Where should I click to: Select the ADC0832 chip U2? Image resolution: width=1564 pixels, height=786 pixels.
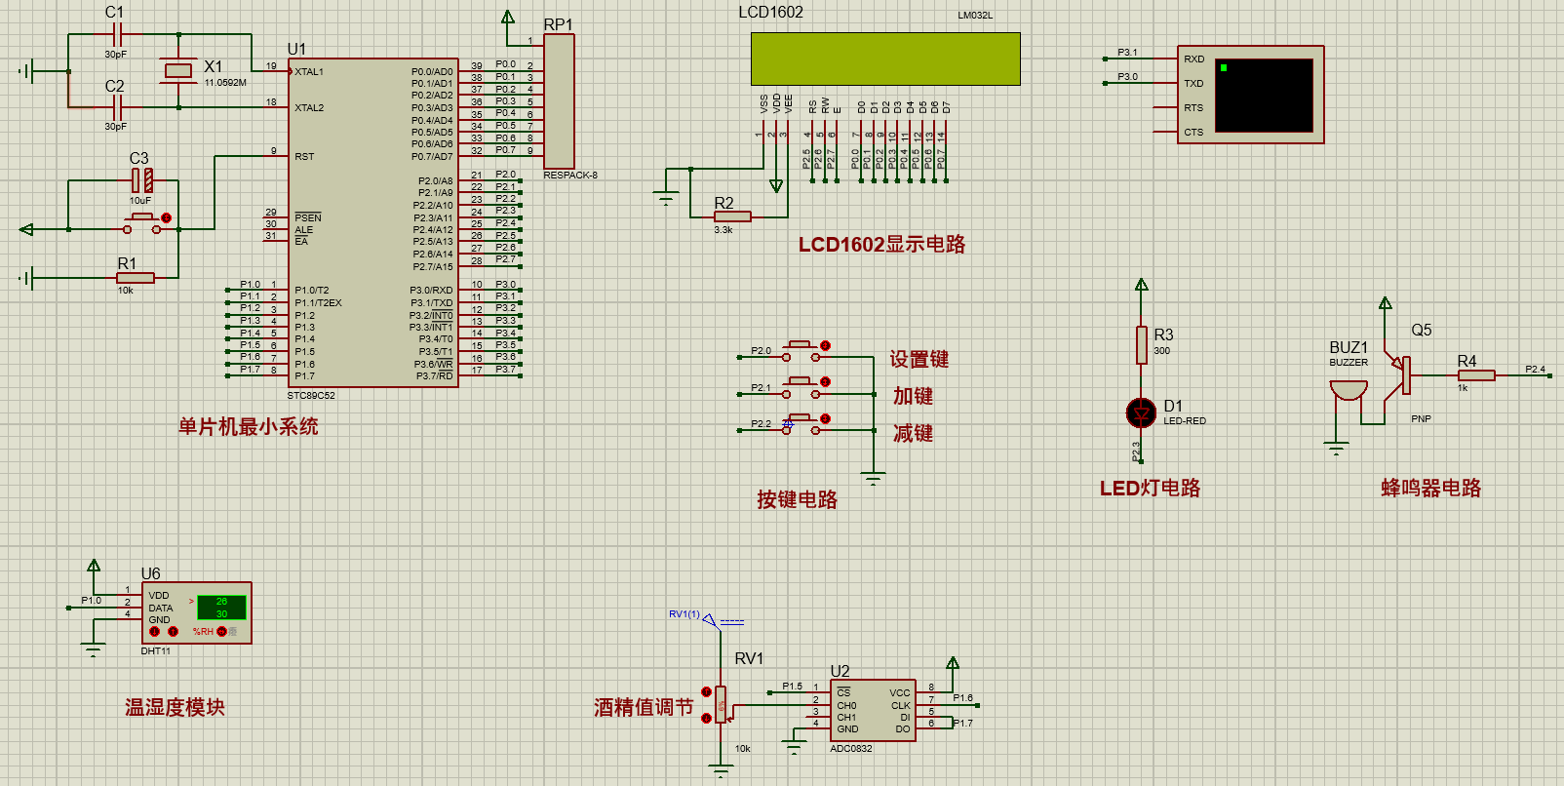(x=873, y=711)
